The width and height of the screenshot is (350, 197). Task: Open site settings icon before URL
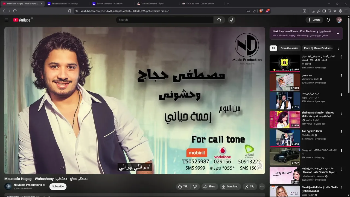click(x=77, y=11)
